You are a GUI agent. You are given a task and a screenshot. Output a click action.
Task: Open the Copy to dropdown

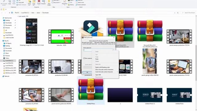click(x=34, y=3)
